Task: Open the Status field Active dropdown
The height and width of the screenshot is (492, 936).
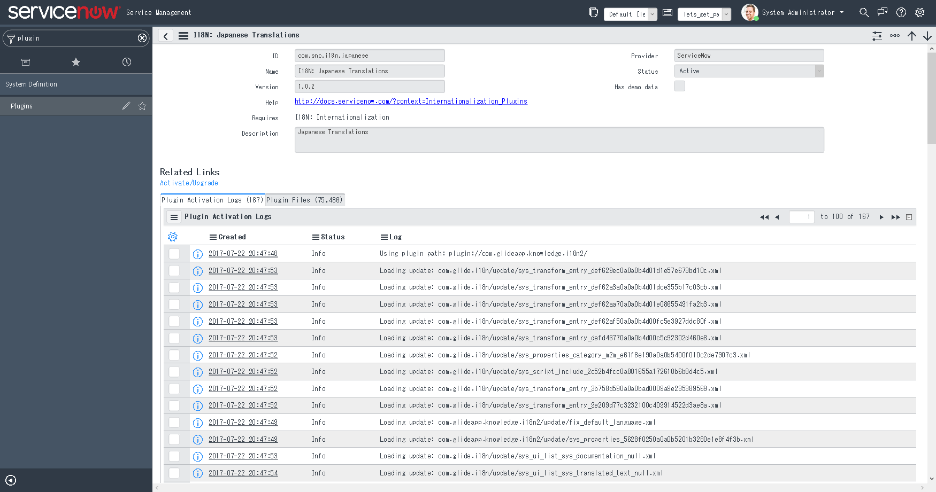Action: (820, 71)
